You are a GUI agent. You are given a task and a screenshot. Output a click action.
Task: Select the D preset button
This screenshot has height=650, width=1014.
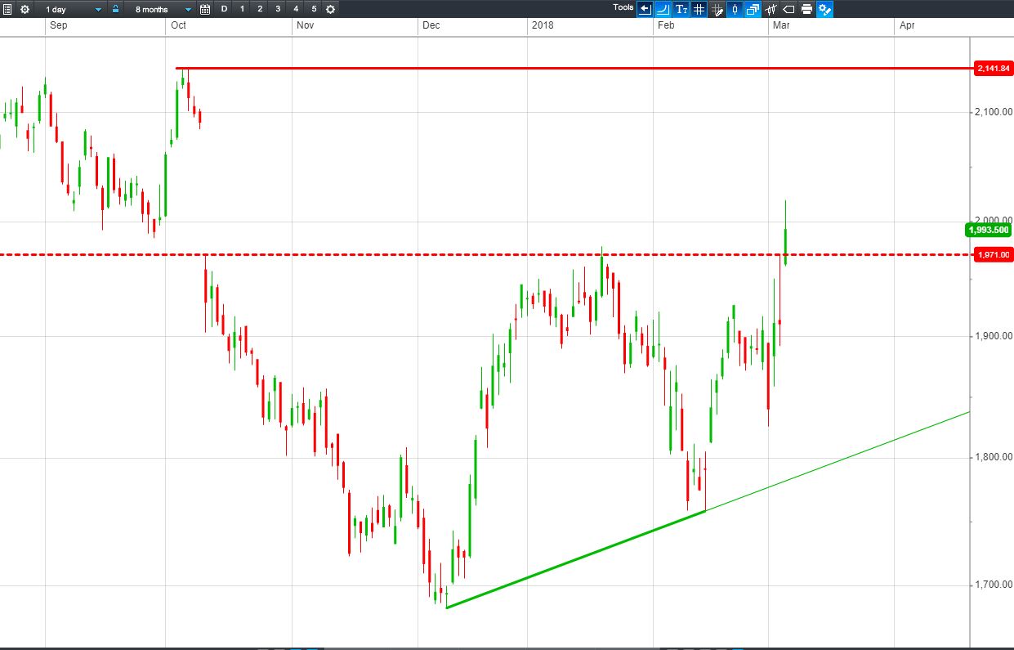(224, 9)
